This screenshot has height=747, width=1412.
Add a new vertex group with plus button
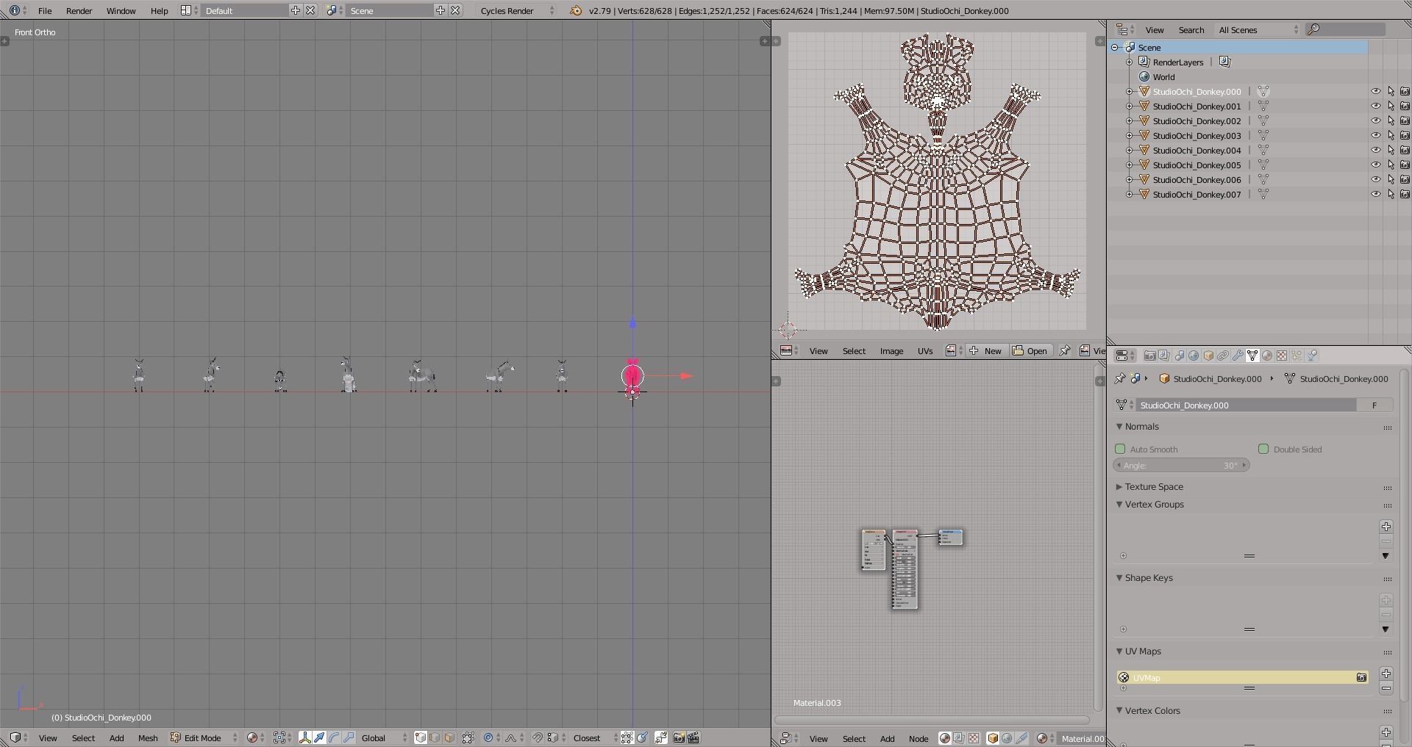(x=1386, y=527)
